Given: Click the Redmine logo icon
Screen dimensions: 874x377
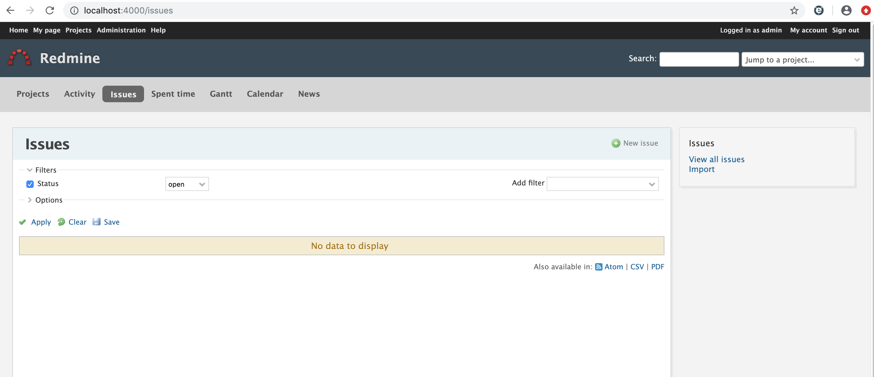Looking at the screenshot, I should tap(19, 58).
